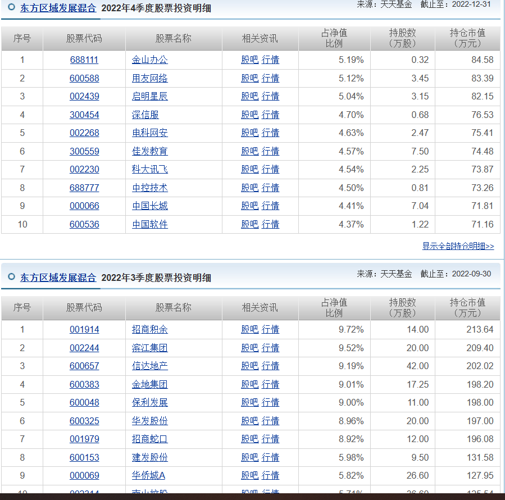
Task: Open stock code 001979 link
Action: coord(84,439)
